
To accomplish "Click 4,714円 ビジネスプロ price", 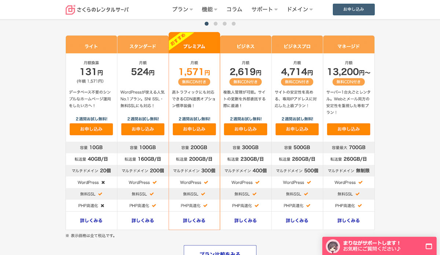I will pyautogui.click(x=297, y=72).
